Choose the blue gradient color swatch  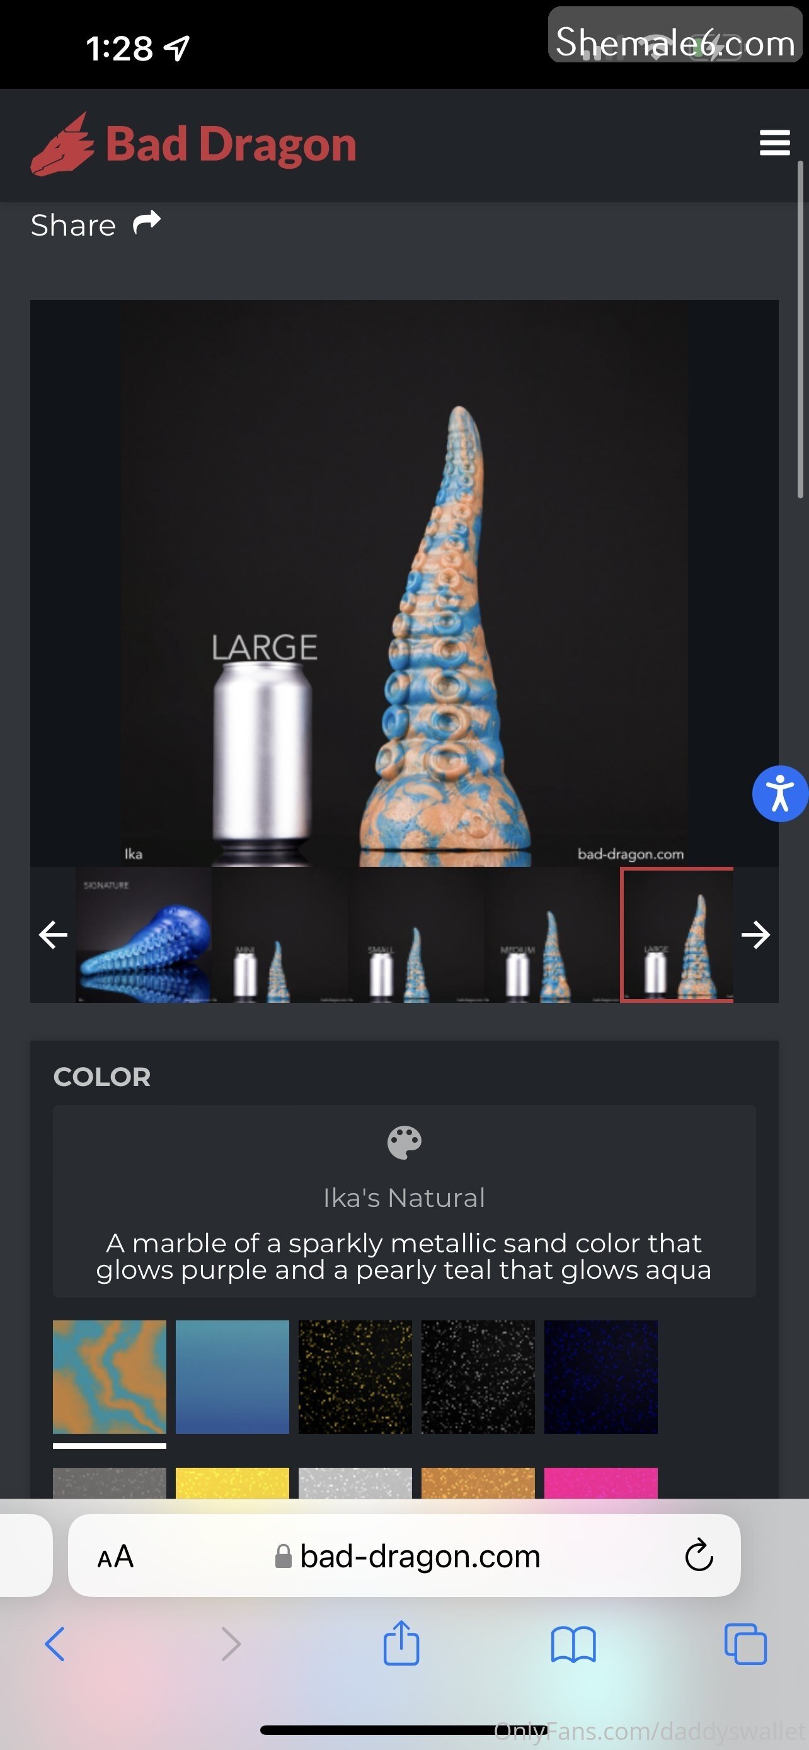pos(232,1377)
